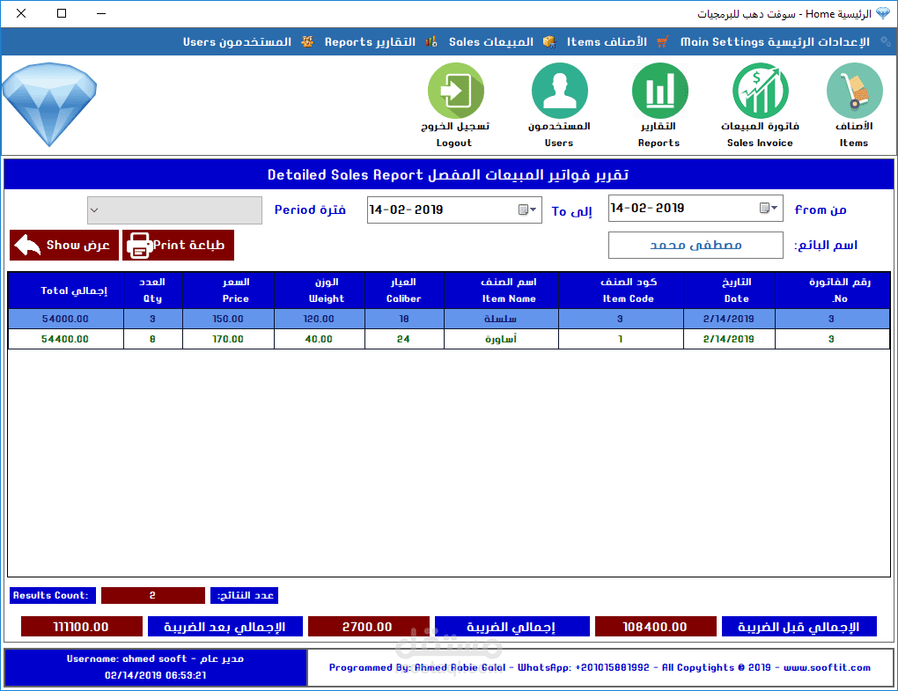Viewport: 898px width, 691px height.
Task: Open the Users person icon
Action: (560, 91)
